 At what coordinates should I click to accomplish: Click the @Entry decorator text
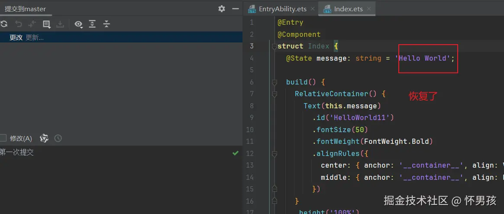point(290,23)
